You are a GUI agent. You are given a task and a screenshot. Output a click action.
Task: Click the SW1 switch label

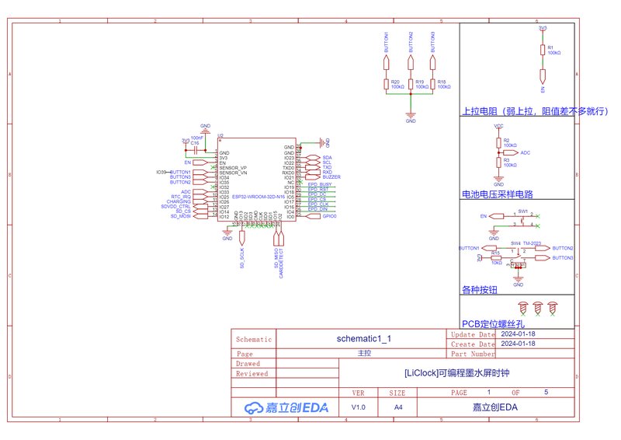[x=522, y=211]
